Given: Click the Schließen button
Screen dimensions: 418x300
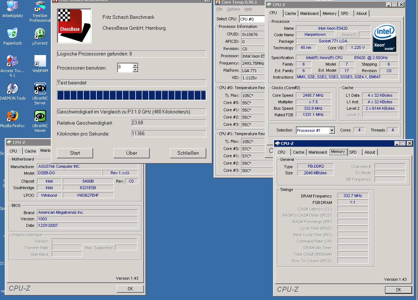Looking at the screenshot, I should (188, 153).
